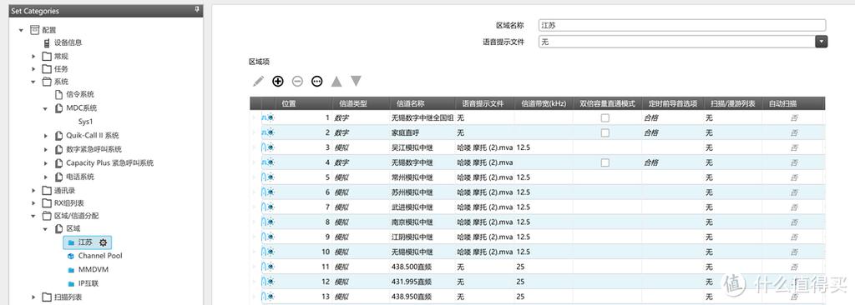Viewport: 855px width, 305px height.
Task: Expand the RX组列表 folder arrow
Action: pos(33,203)
